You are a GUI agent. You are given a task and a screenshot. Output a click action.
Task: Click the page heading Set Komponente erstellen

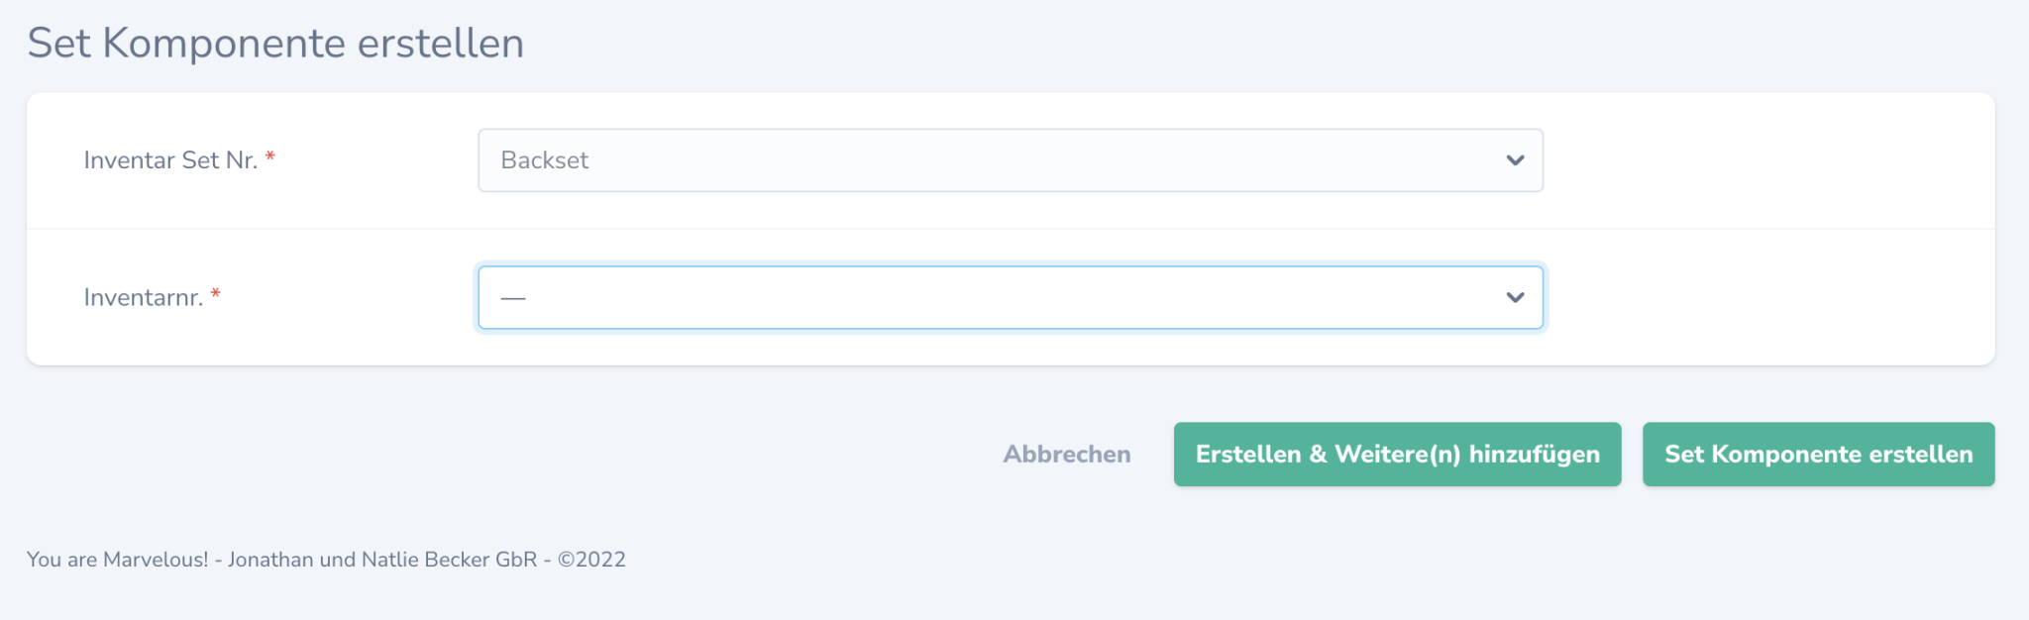(277, 43)
